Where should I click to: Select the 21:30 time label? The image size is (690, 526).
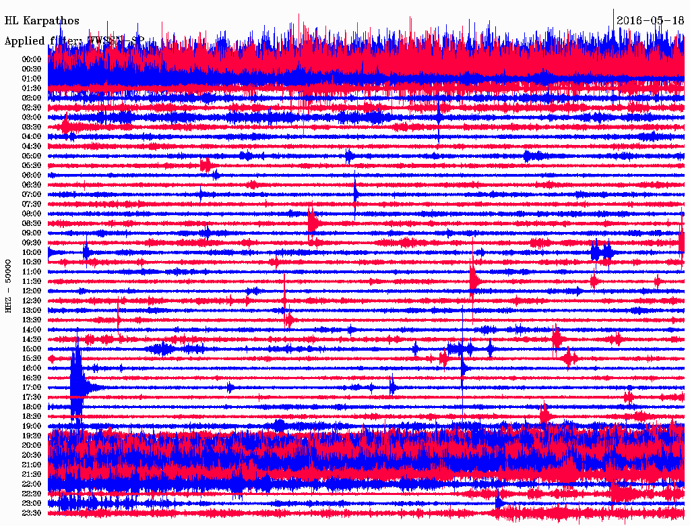[31, 475]
